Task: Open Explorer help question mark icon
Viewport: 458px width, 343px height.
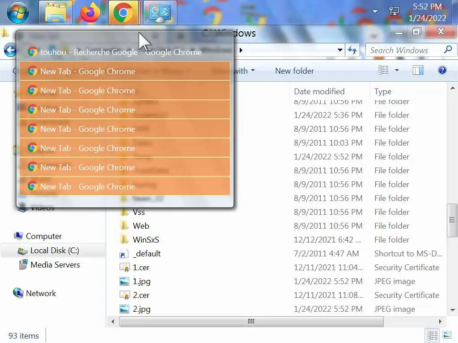Action: click(x=442, y=70)
